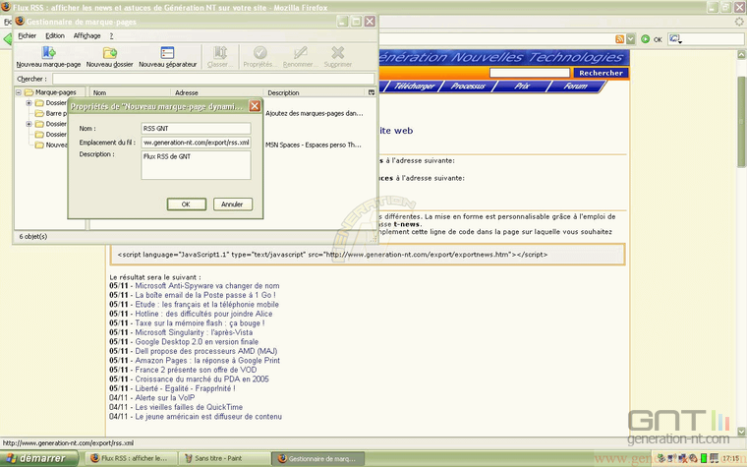747x467 pixels.
Task: Open the ? help menu
Action: coord(111,35)
